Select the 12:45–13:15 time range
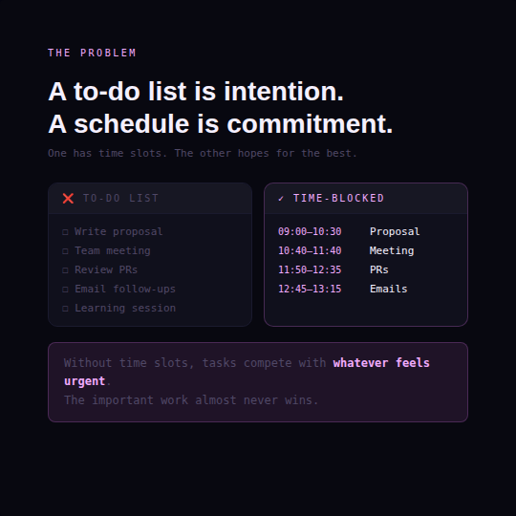Viewport: 516px width, 516px height. [310, 289]
